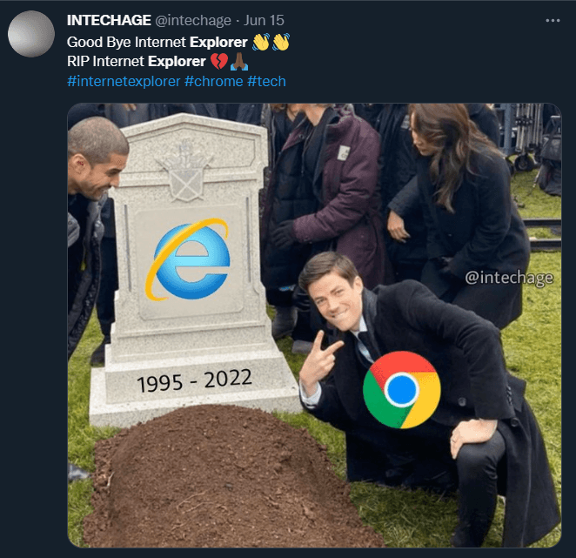Click the "RIP Internet Explorer" text line
The height and width of the screenshot is (558, 576).
(x=136, y=62)
